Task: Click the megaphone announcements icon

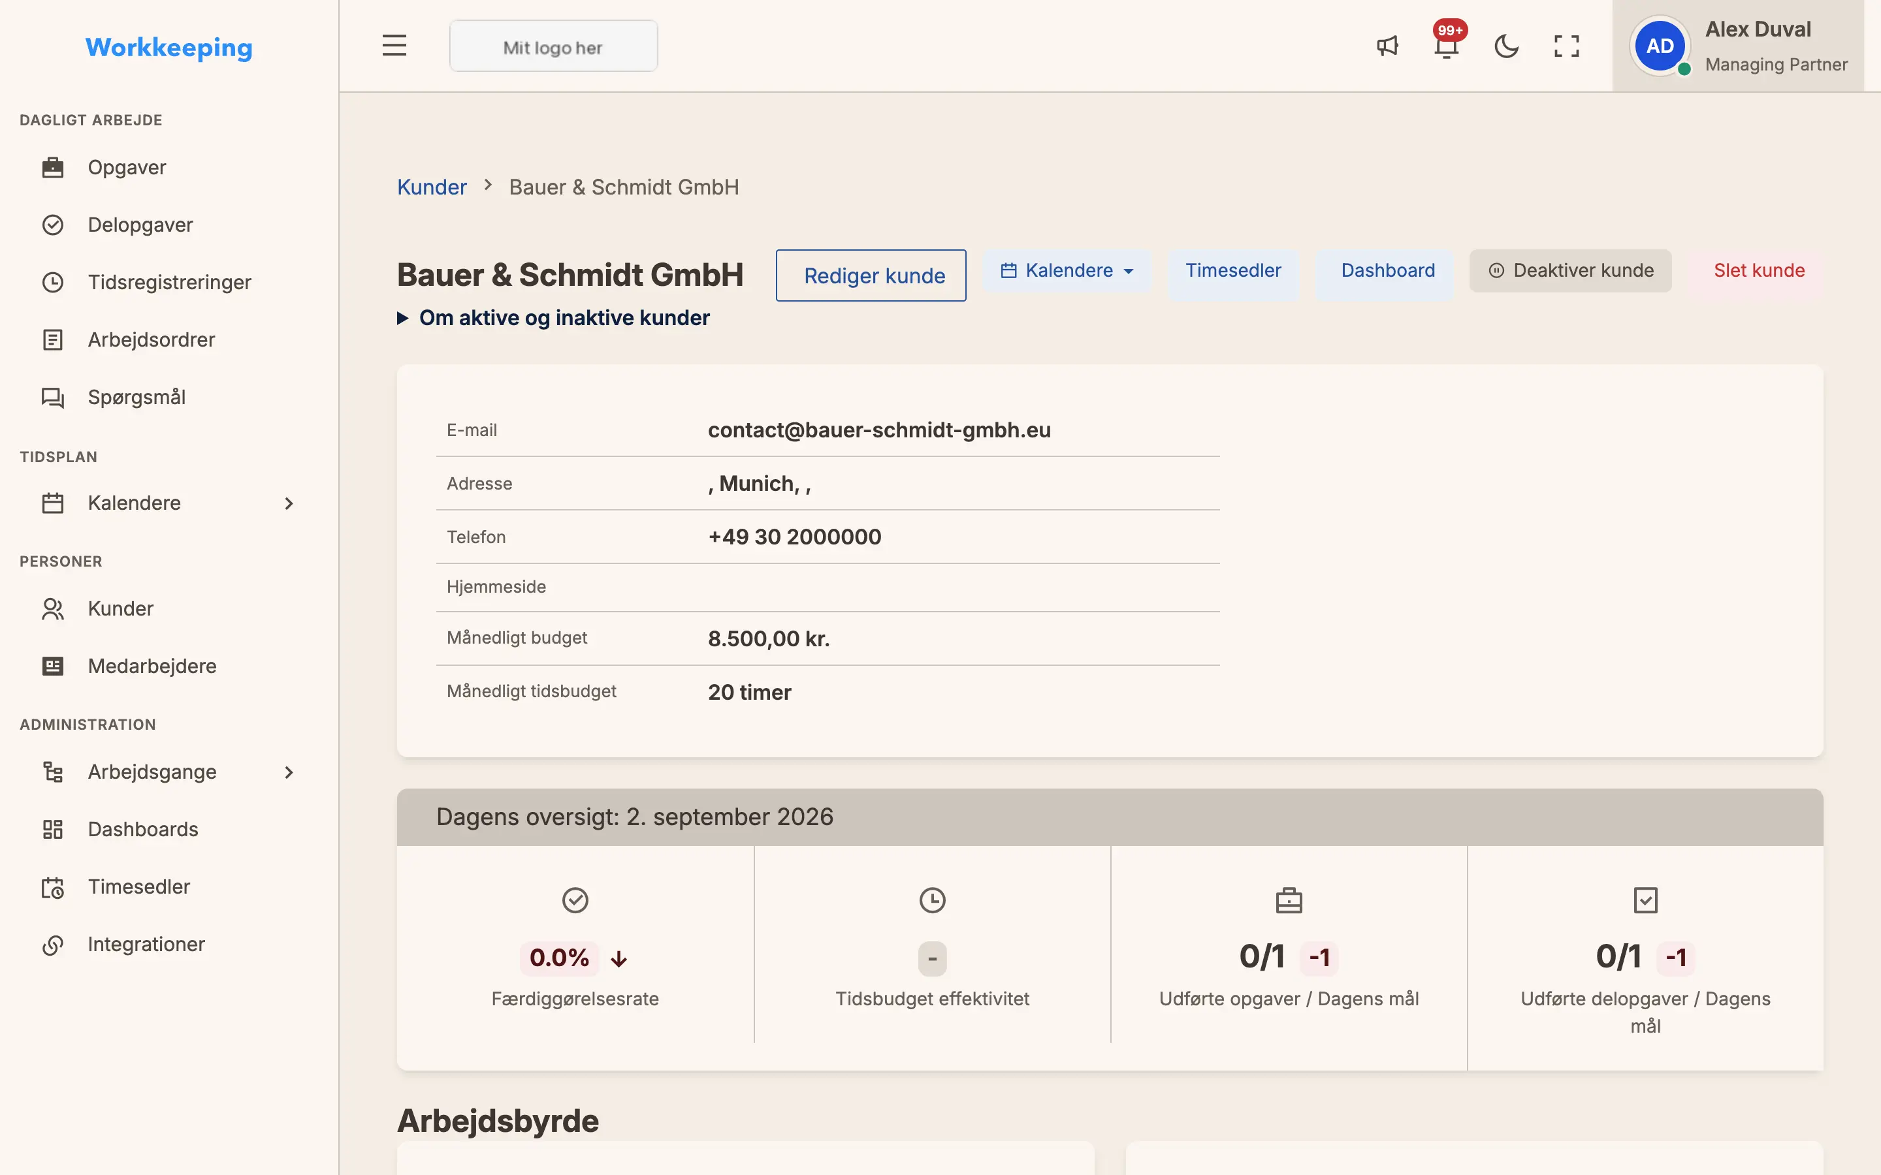Action: pyautogui.click(x=1387, y=46)
